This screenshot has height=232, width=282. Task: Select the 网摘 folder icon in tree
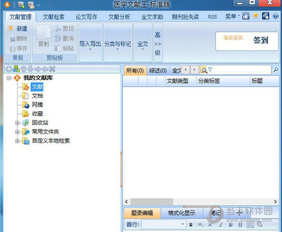25,104
